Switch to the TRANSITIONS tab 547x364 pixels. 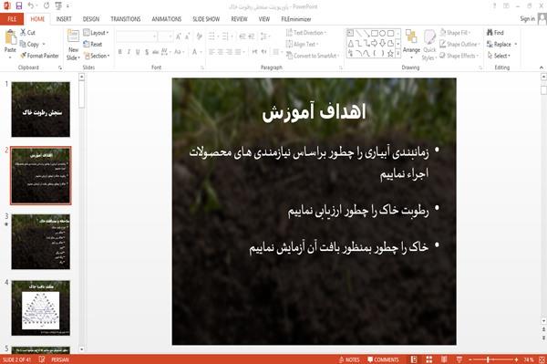tap(126, 19)
